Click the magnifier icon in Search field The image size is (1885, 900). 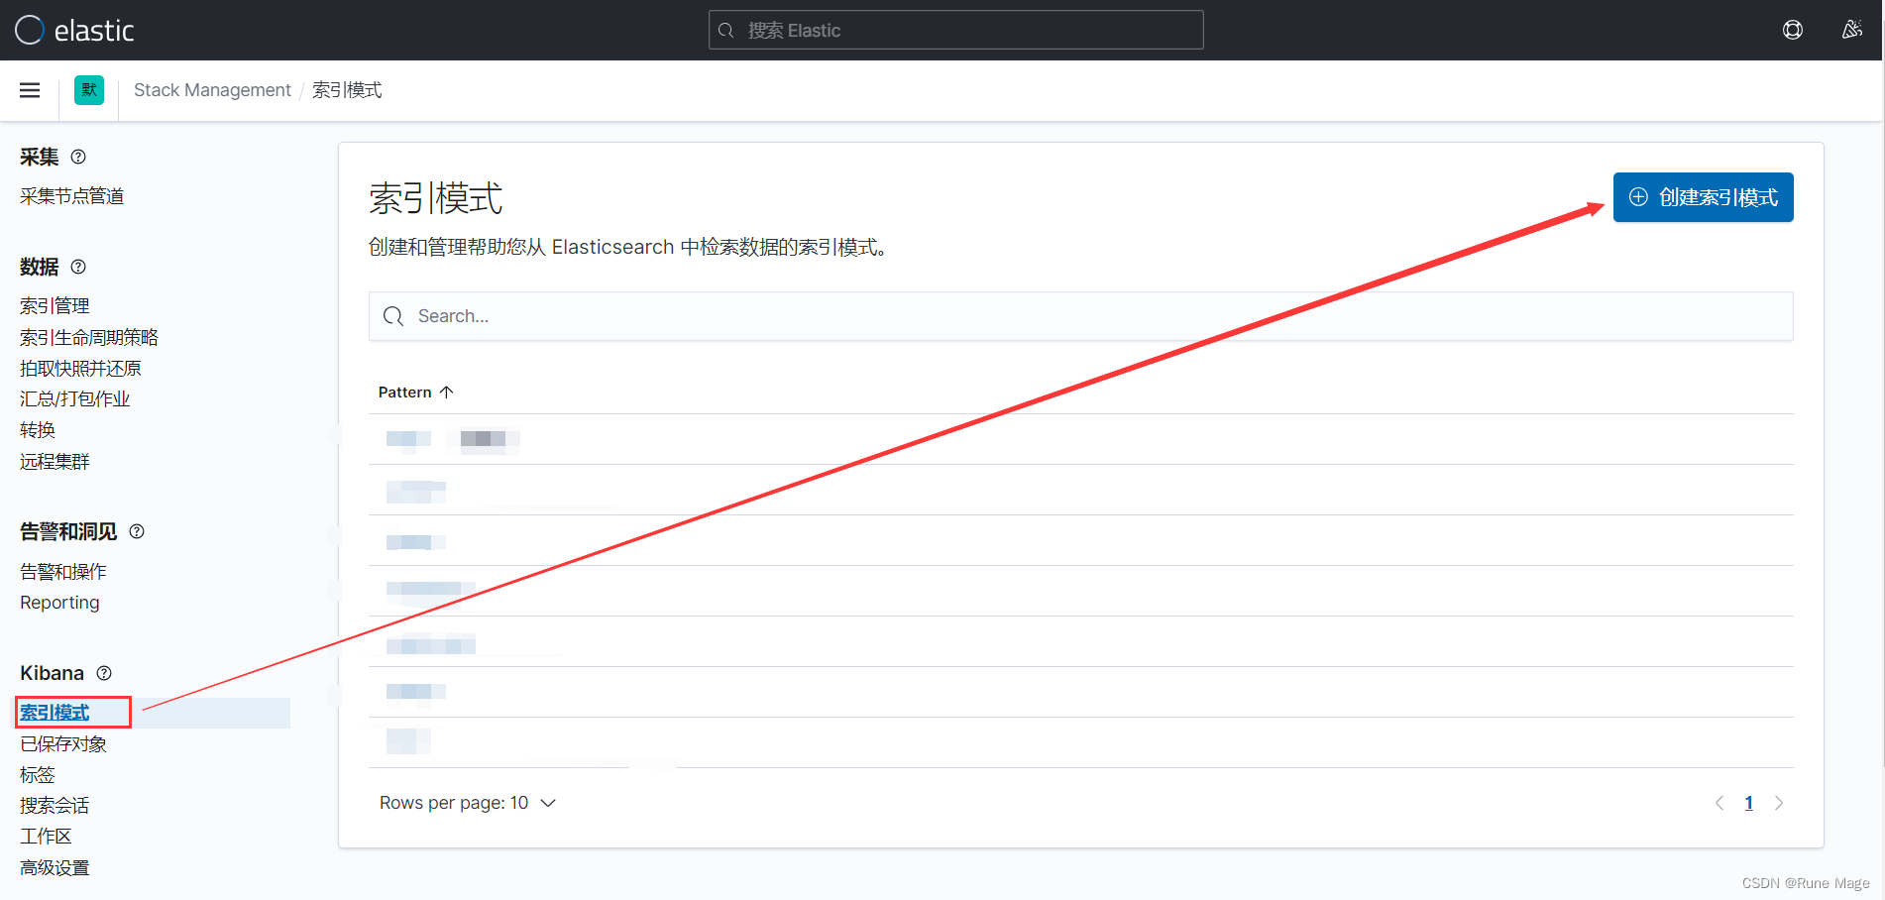pos(393,316)
